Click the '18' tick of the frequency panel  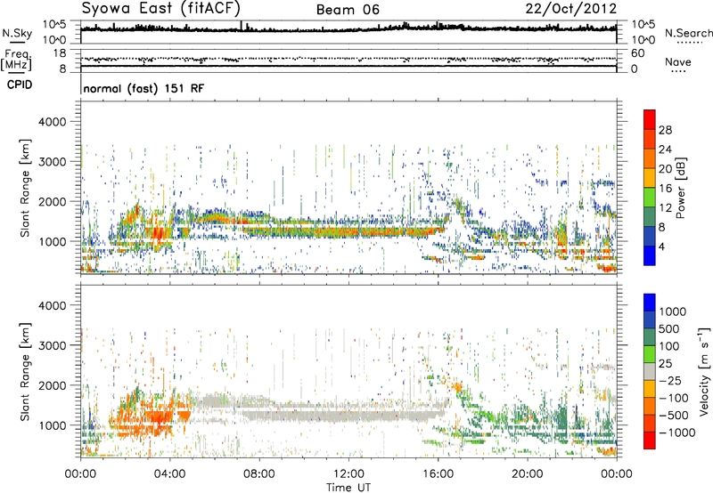59,53
